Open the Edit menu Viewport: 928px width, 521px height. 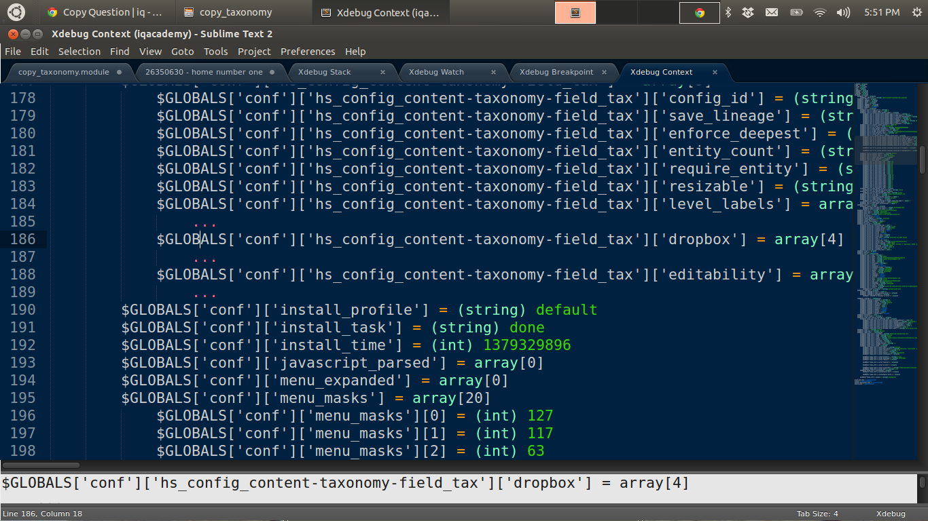[39, 52]
